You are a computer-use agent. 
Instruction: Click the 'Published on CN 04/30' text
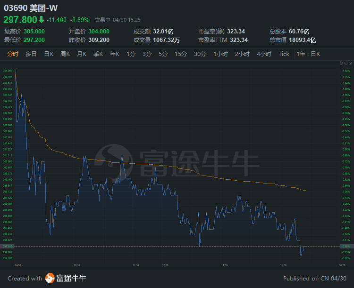click(315, 279)
